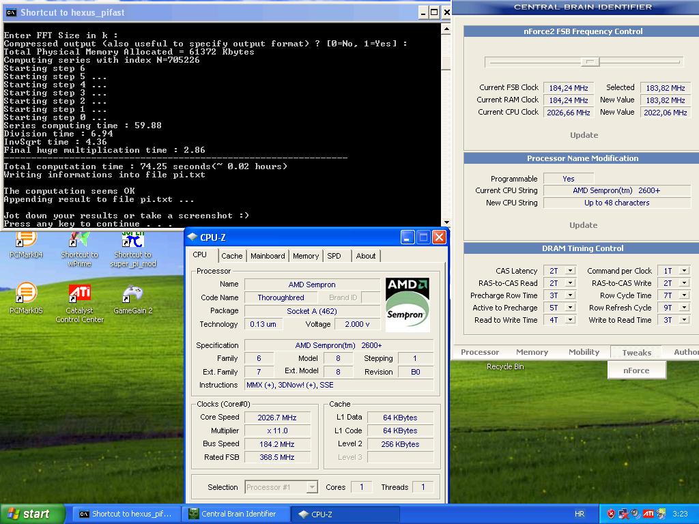Image resolution: width=699 pixels, height=524 pixels.
Task: Click the Selected FSB value 183,82 MHz
Action: [x=665, y=88]
